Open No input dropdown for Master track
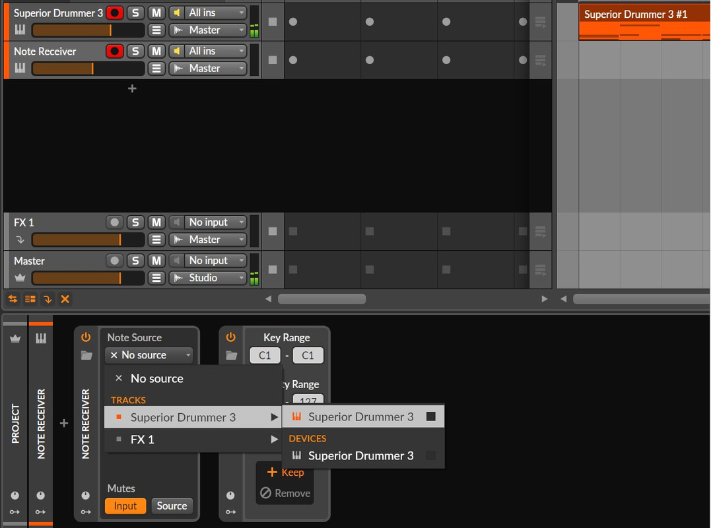 point(215,261)
